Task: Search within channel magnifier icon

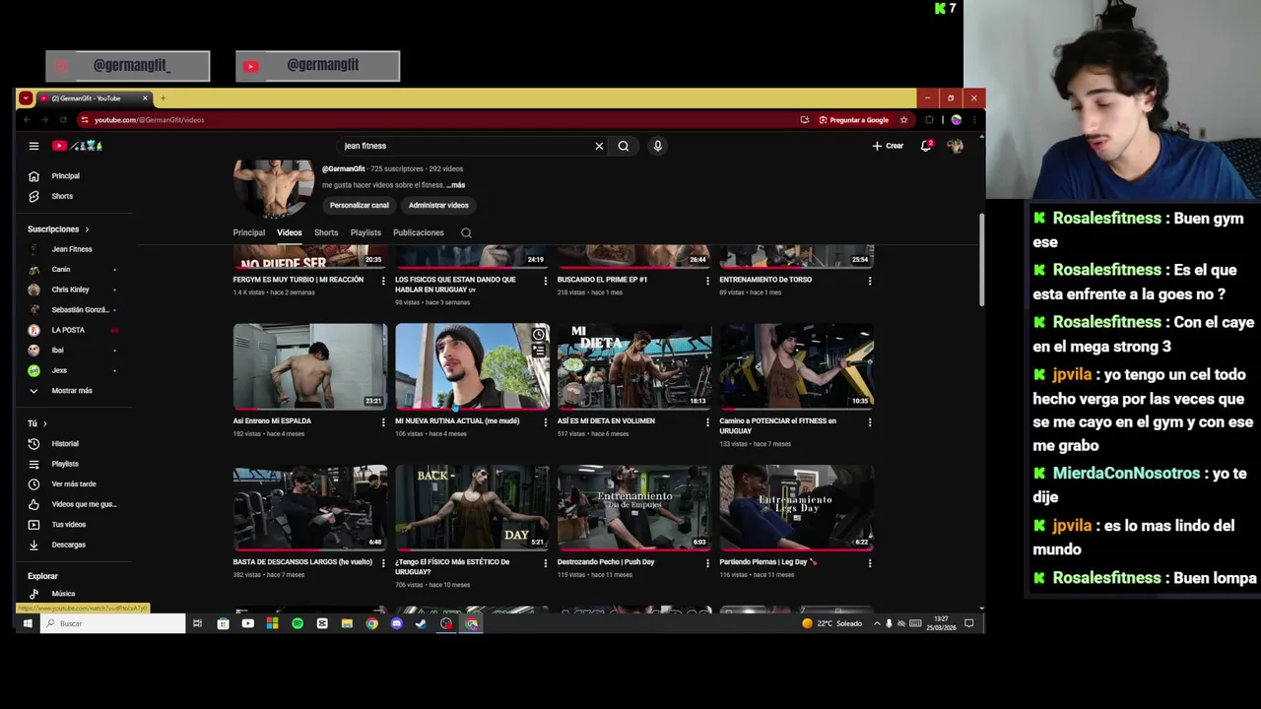Action: pyautogui.click(x=466, y=233)
